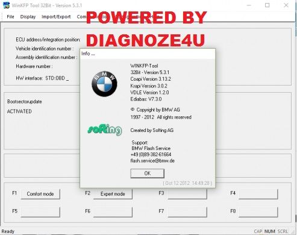Click the 'Ediabas: V7.3.0' text

(x=146, y=99)
